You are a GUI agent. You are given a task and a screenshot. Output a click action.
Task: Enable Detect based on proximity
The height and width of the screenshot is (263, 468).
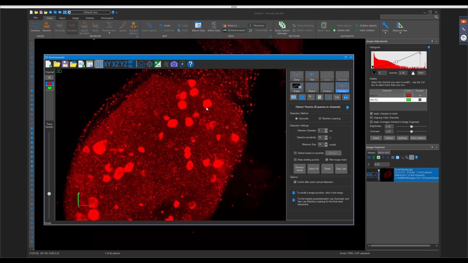295,153
